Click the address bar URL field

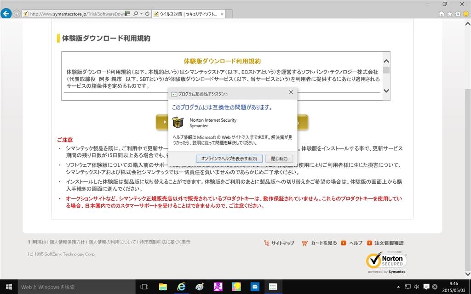(x=77, y=14)
